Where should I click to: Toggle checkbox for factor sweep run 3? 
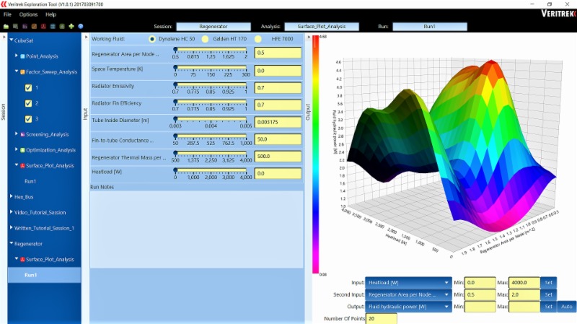pos(28,119)
